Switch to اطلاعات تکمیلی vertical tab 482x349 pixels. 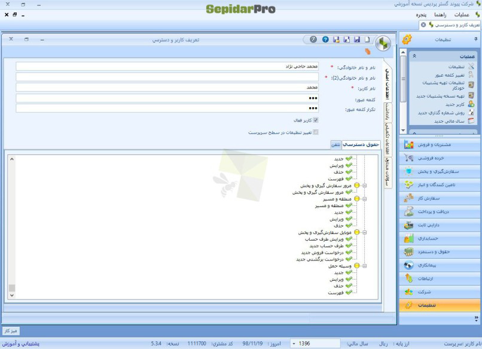[388, 139]
